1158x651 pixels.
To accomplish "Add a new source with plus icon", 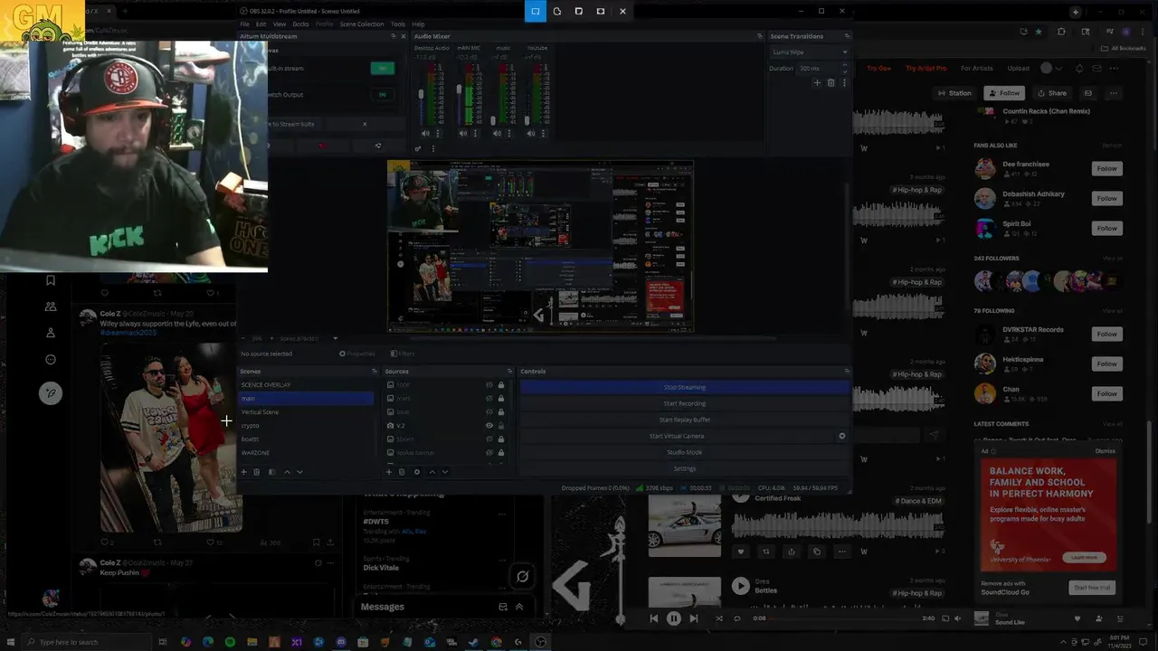I will pyautogui.click(x=389, y=472).
